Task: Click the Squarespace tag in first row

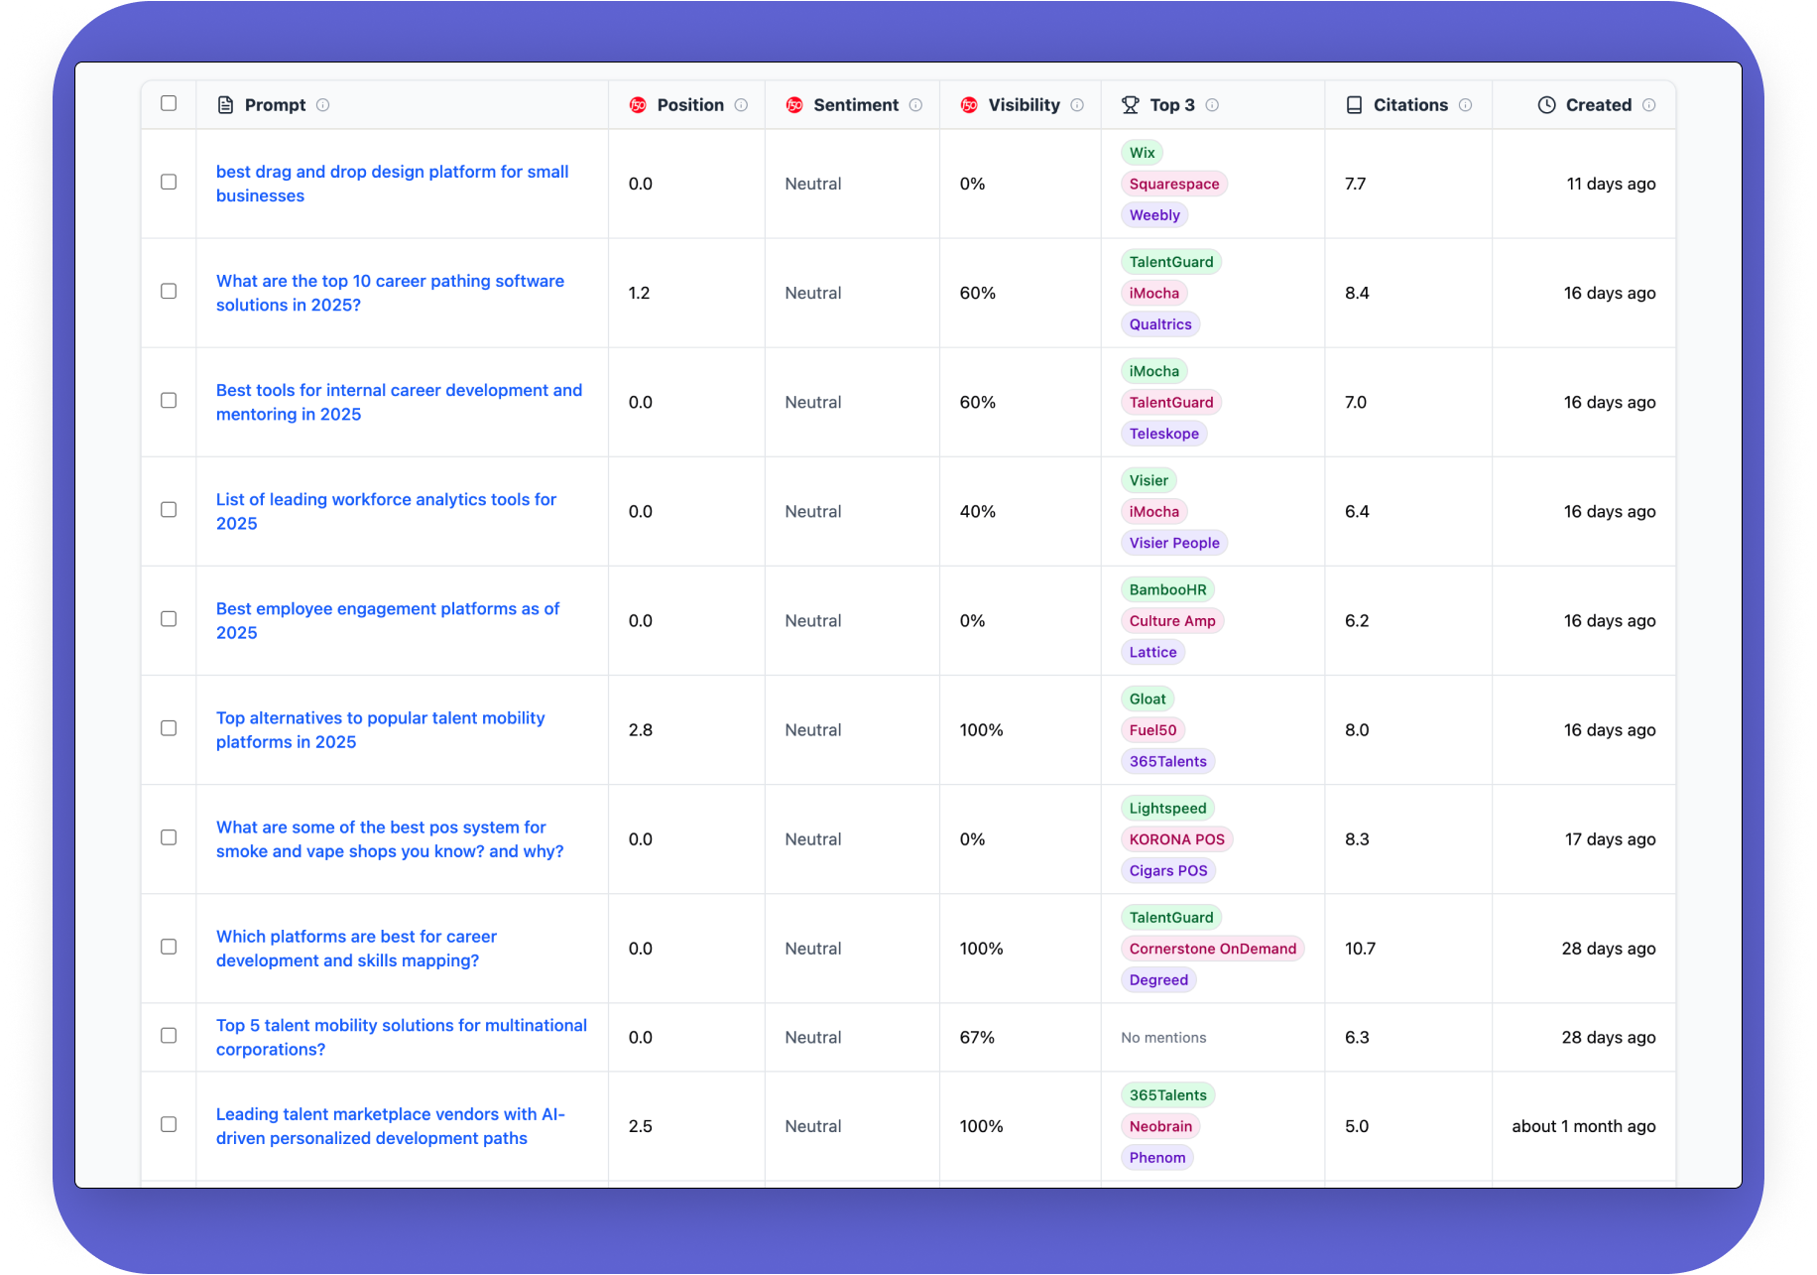Action: coord(1173,184)
